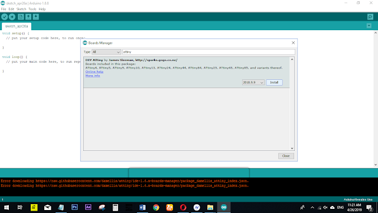This screenshot has height=213, width=378.
Task: Open the Calculator taskbar icon
Action: [x=115, y=208]
